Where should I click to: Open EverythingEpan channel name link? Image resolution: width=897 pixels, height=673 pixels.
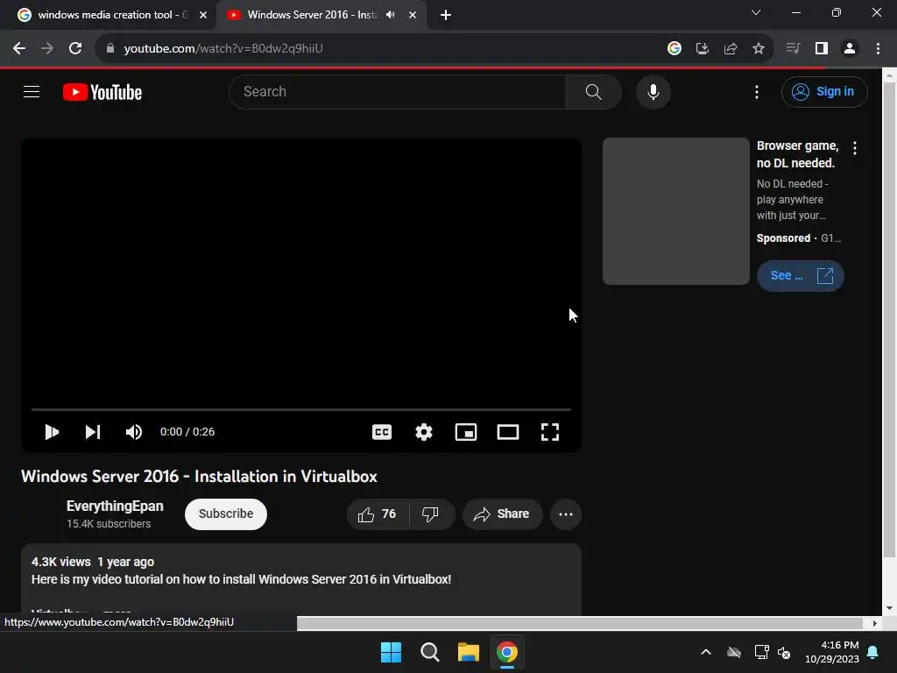(115, 506)
